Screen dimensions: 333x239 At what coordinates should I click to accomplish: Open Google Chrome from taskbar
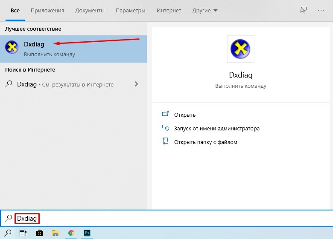click(71, 233)
